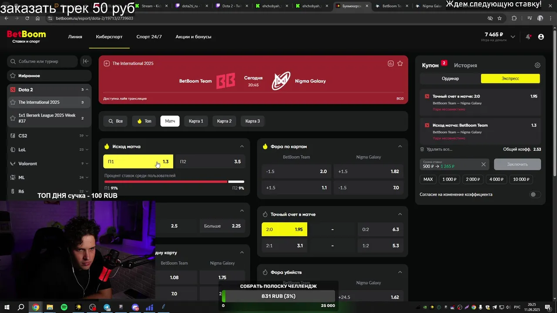Expand the CS2 sidebar category chevron
The image size is (557, 313).
[87, 136]
